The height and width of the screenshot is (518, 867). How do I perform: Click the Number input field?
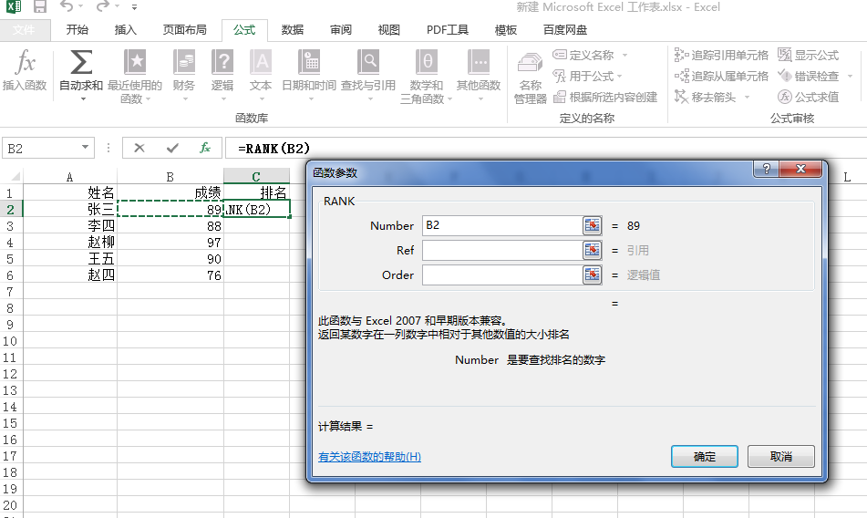(502, 225)
